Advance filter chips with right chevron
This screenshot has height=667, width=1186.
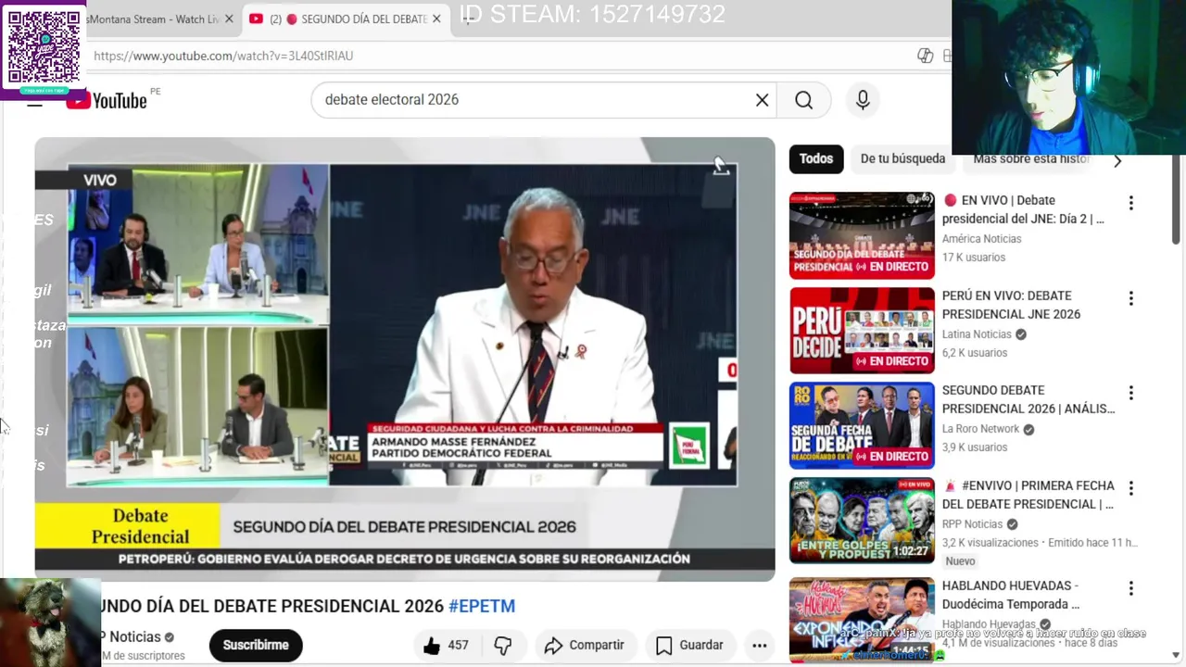[1117, 160]
